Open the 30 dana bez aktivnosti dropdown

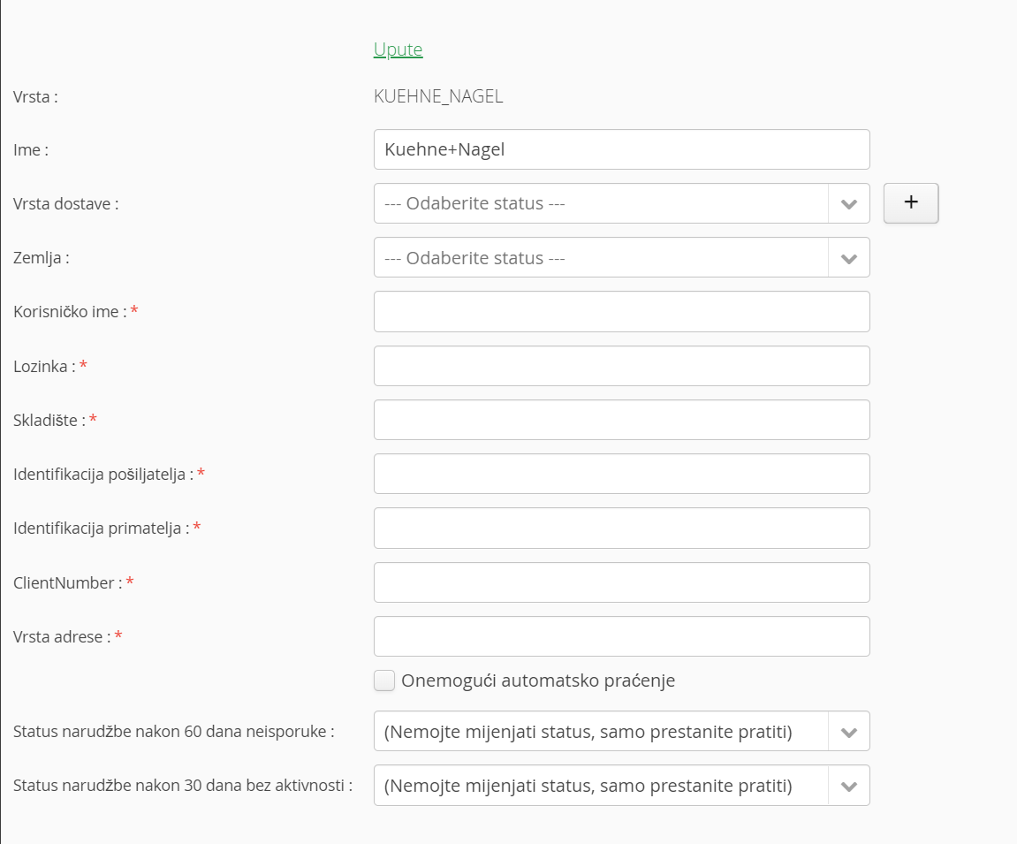point(621,786)
